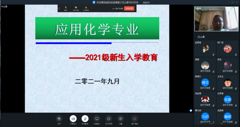Image resolution: width=240 pixels, height=127 pixels.
Task: Unmute microphone with 取消静音 button
Action: click(x=85, y=119)
